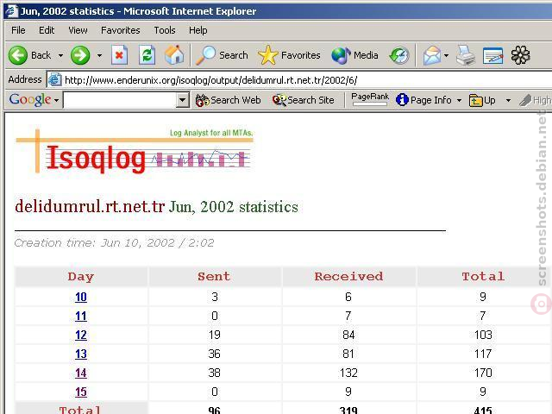Screen dimensions: 552x414
Task: Click the IE icon in the title bar
Action: pyautogui.click(x=11, y=11)
